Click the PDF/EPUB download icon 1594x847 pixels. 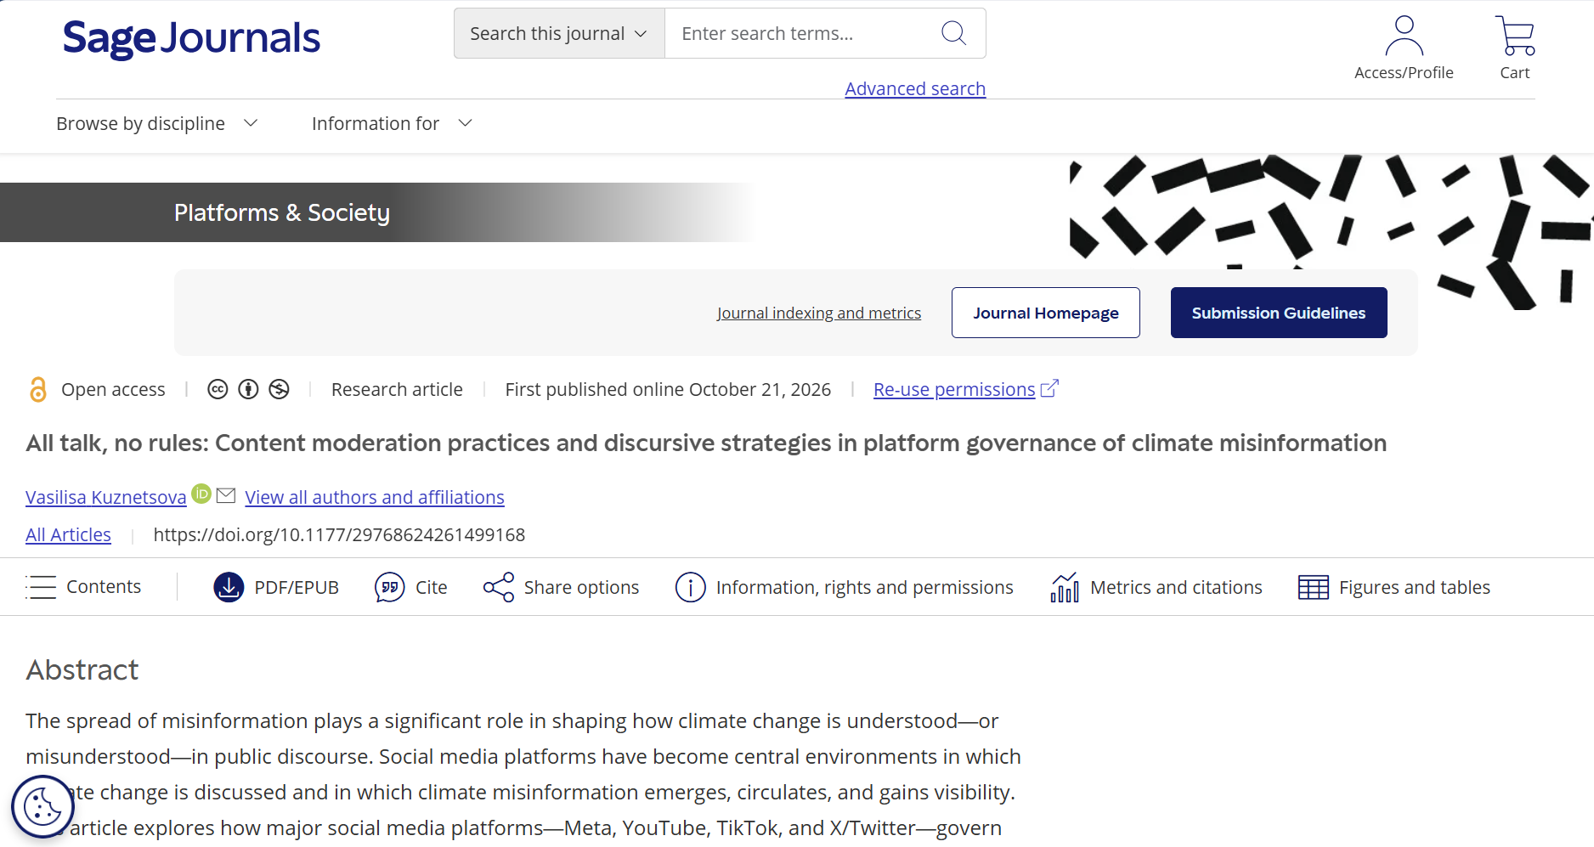click(229, 587)
